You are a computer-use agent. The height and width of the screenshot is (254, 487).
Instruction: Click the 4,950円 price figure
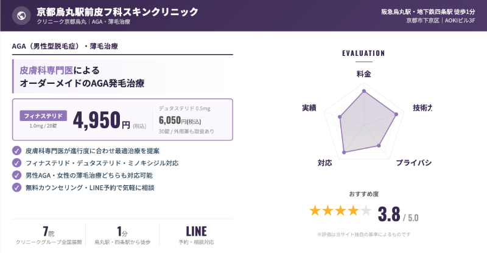pyautogui.click(x=101, y=120)
